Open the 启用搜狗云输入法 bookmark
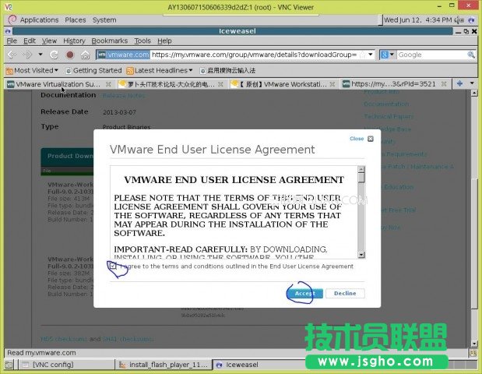482x374 pixels. click(x=227, y=70)
